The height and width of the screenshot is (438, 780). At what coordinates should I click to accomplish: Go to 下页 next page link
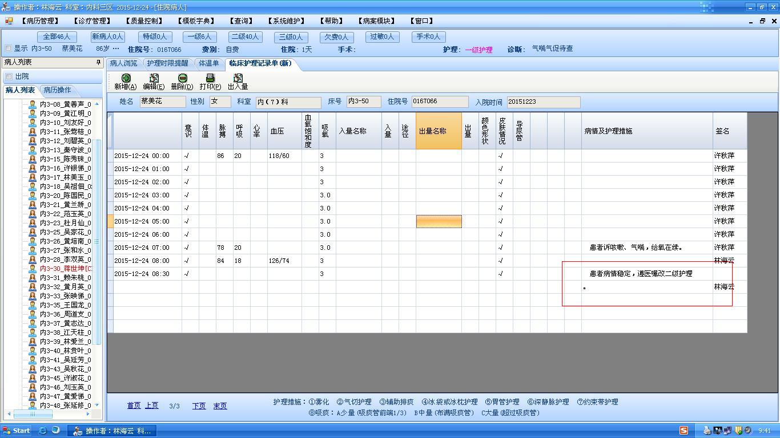(x=199, y=406)
